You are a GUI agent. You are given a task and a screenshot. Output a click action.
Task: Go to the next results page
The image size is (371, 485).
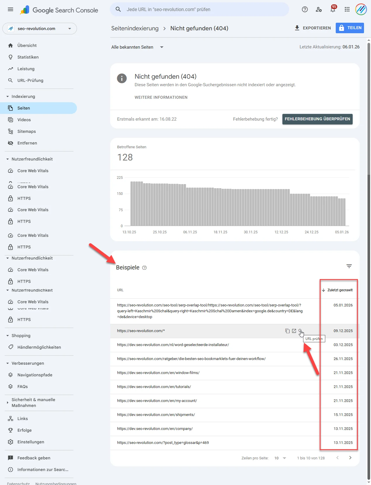(x=350, y=458)
